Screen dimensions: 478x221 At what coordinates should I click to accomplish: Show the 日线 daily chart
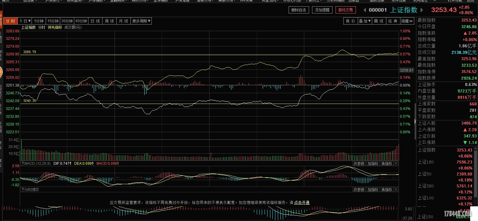click(x=95, y=21)
